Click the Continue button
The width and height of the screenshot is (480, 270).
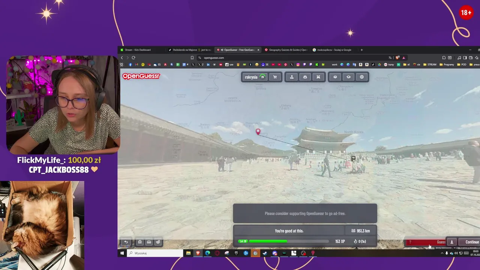pyautogui.click(x=469, y=242)
